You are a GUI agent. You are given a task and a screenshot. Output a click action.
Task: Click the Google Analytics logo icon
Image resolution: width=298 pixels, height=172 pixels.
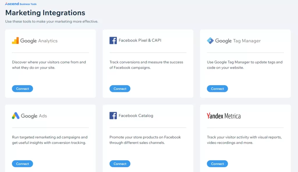tap(15, 41)
